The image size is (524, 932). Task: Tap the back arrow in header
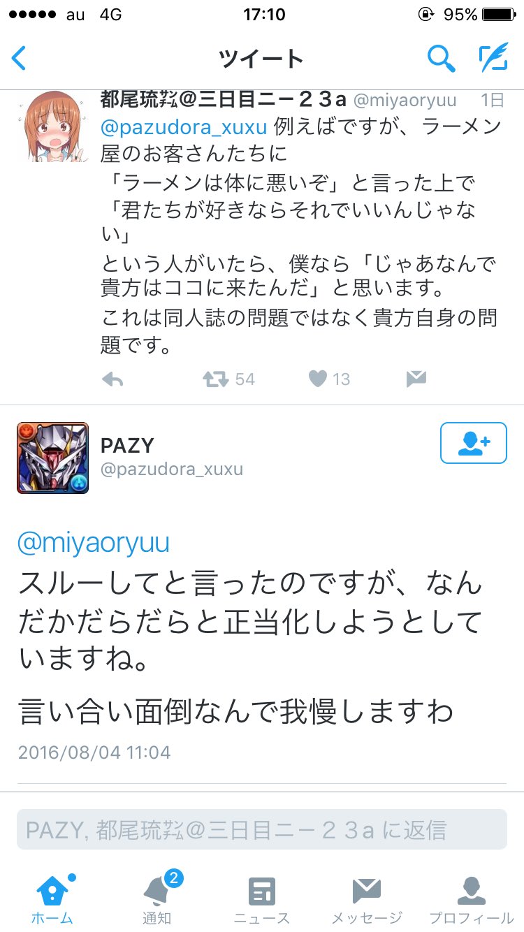[x=20, y=59]
